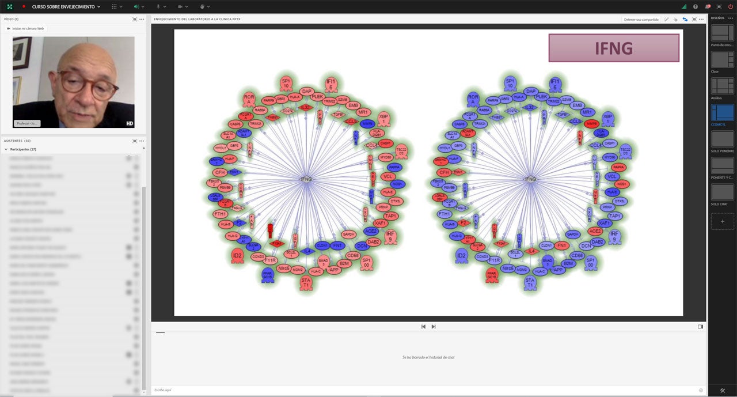Toggle the speaker audio on or off
This screenshot has width=737, height=397.
click(136, 6)
